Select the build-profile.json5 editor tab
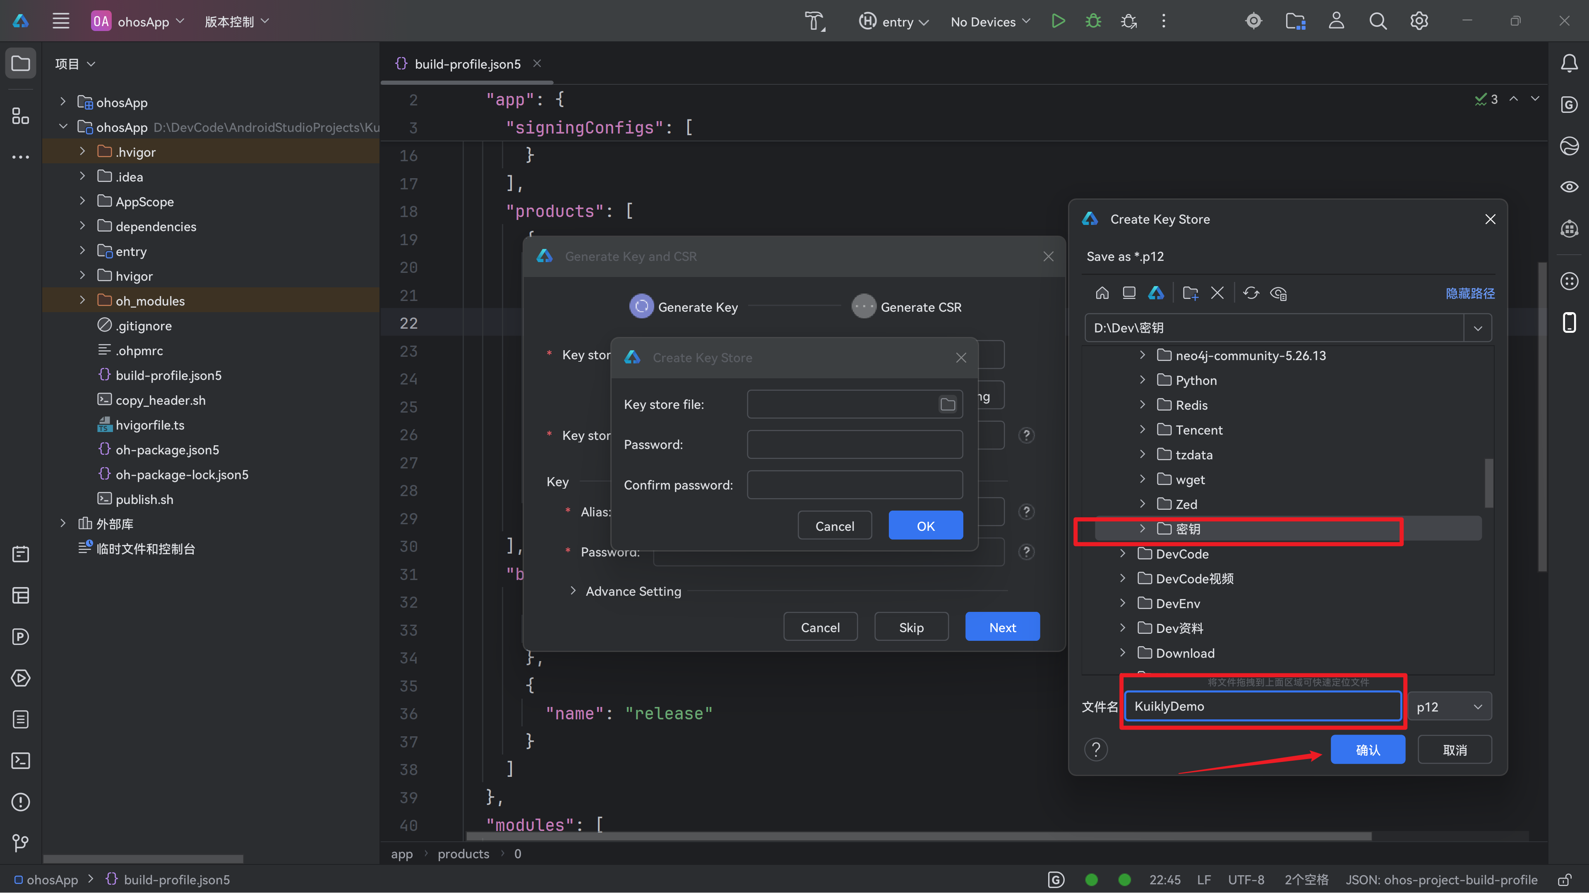The height and width of the screenshot is (893, 1589). tap(467, 64)
